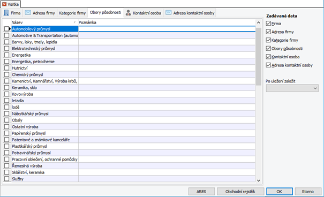Check the Automobilový průmysl row checkbox
324x197 pixels.
tap(6, 29)
